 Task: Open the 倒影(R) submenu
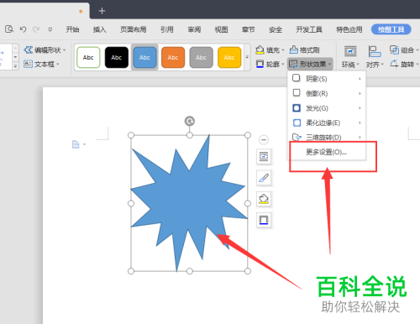click(327, 93)
